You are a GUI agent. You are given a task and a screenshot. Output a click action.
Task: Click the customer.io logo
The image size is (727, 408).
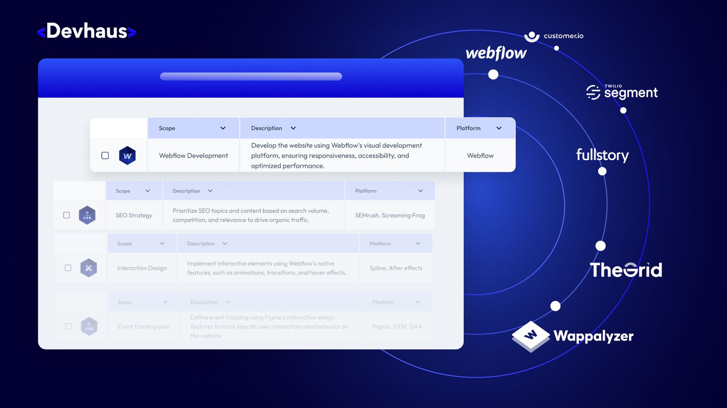[554, 36]
